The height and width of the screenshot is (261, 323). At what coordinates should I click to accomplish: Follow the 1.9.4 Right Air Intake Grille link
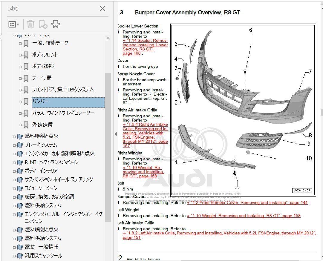pos(145,135)
